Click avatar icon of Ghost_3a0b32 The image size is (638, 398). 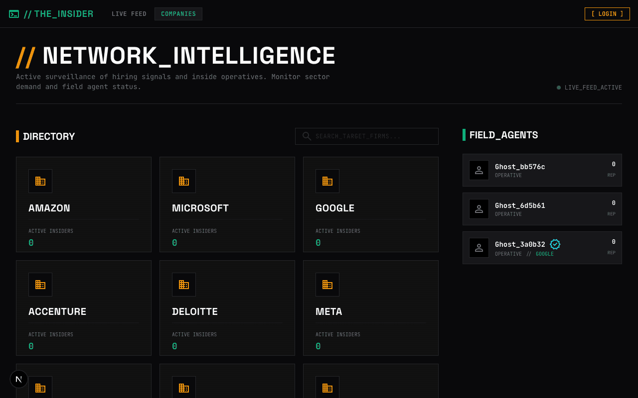479,248
